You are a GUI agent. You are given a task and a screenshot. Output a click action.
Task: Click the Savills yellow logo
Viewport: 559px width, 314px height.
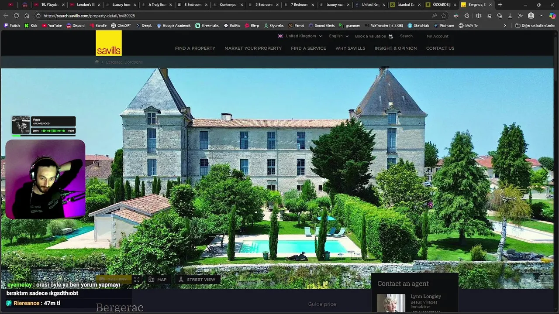109,43
